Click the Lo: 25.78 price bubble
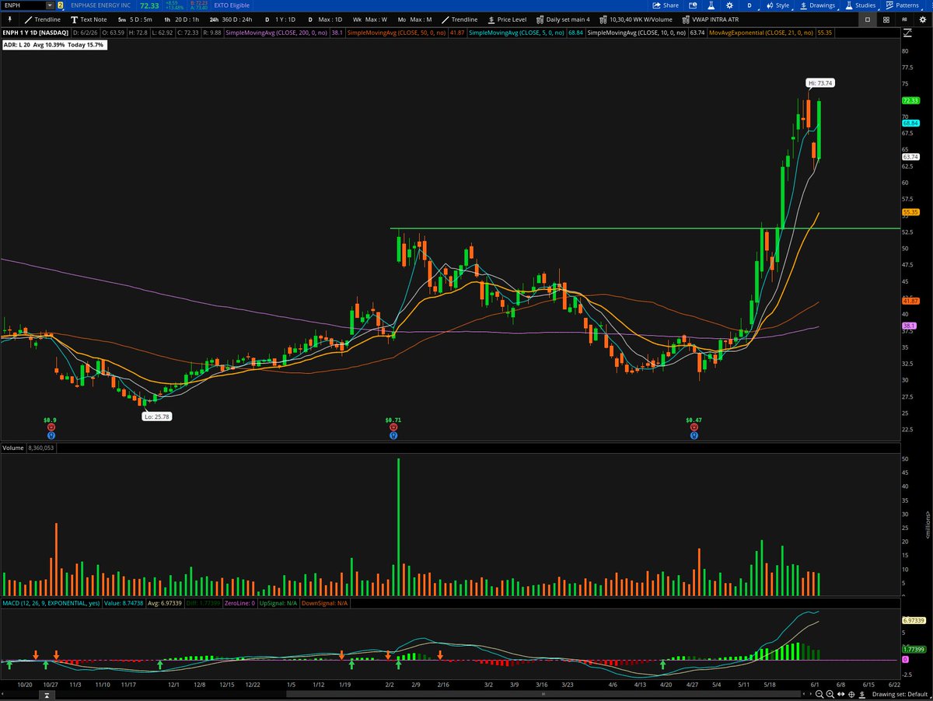The image size is (933, 701). [x=156, y=417]
